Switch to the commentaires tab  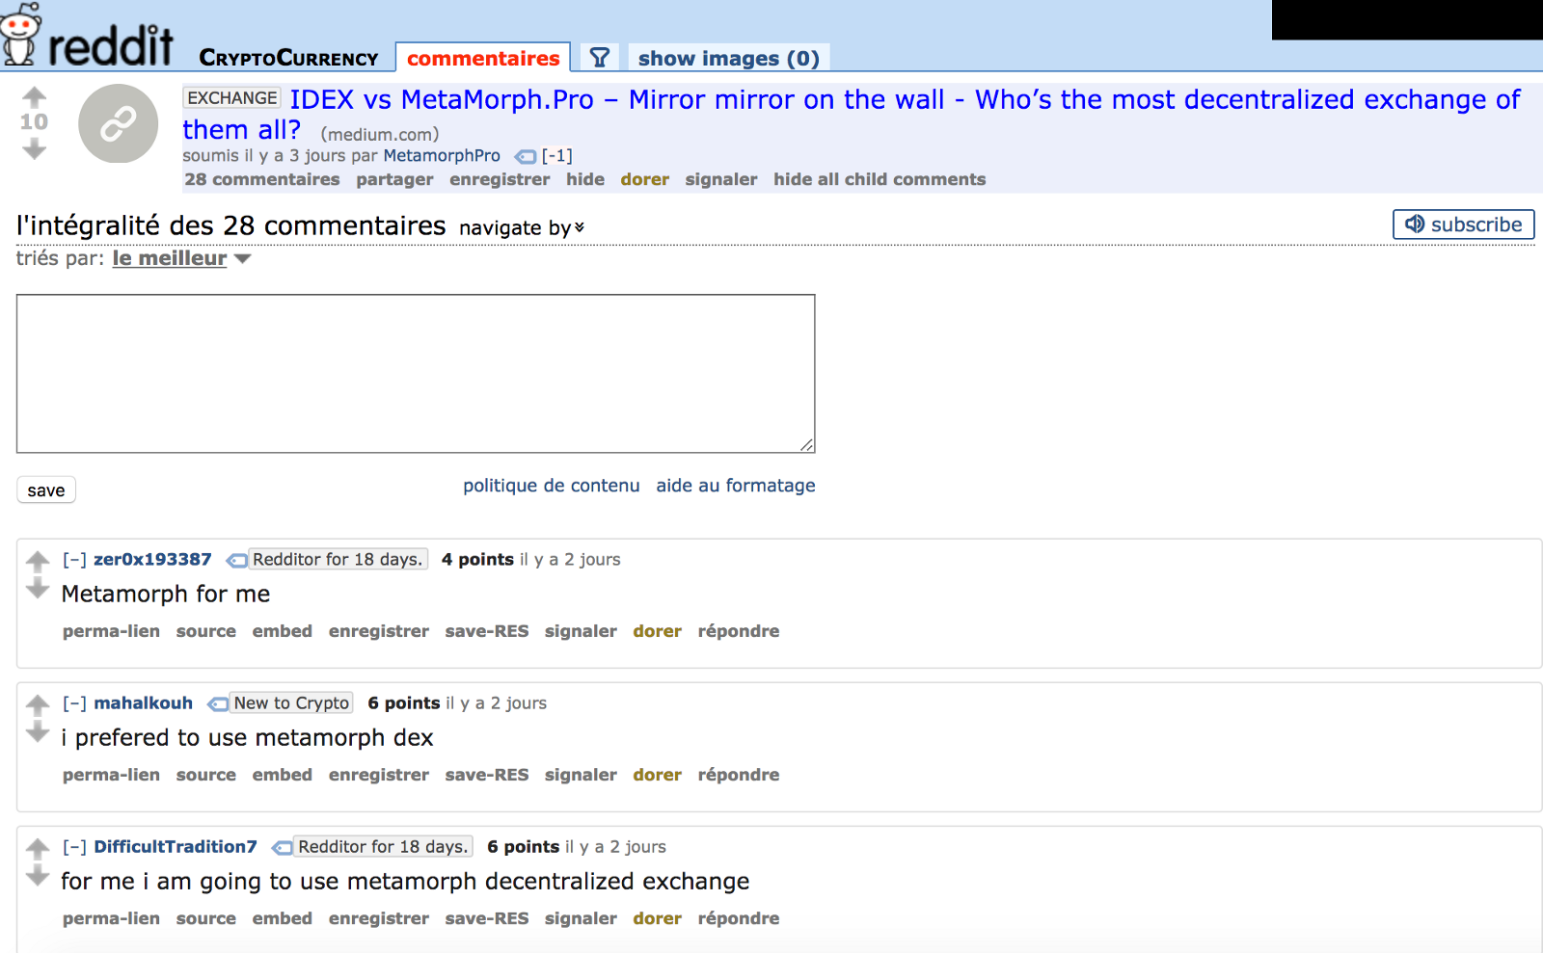(x=483, y=58)
